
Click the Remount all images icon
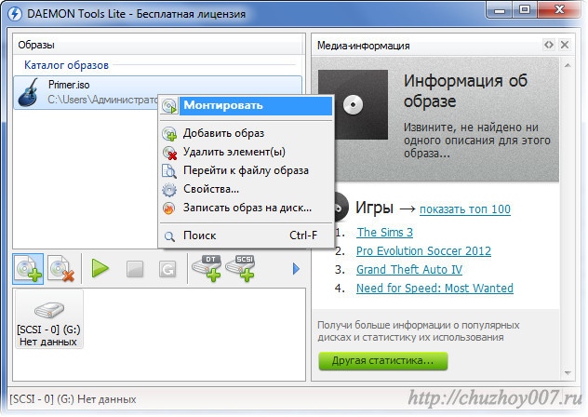coord(167,269)
